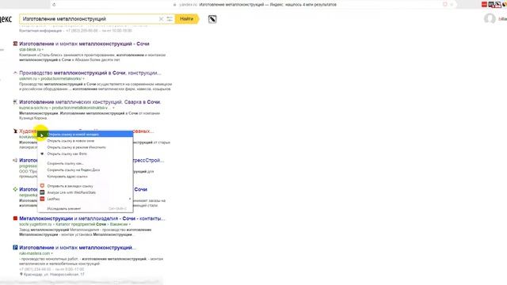Click username link beside avatar
The image size is (507, 285).
(x=502, y=19)
